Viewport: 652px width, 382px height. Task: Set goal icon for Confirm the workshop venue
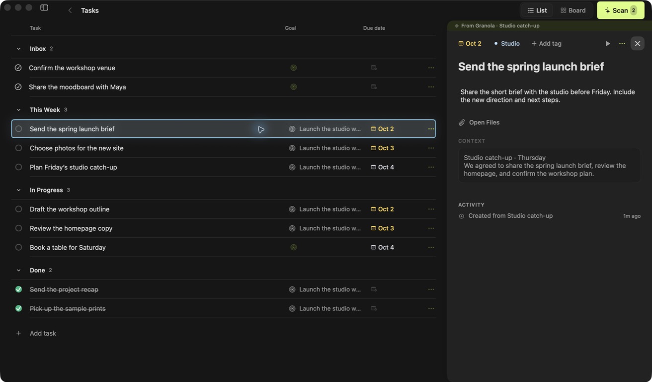pos(294,68)
